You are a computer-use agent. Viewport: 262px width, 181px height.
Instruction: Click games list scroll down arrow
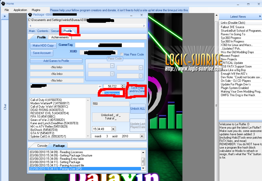(x=88, y=136)
